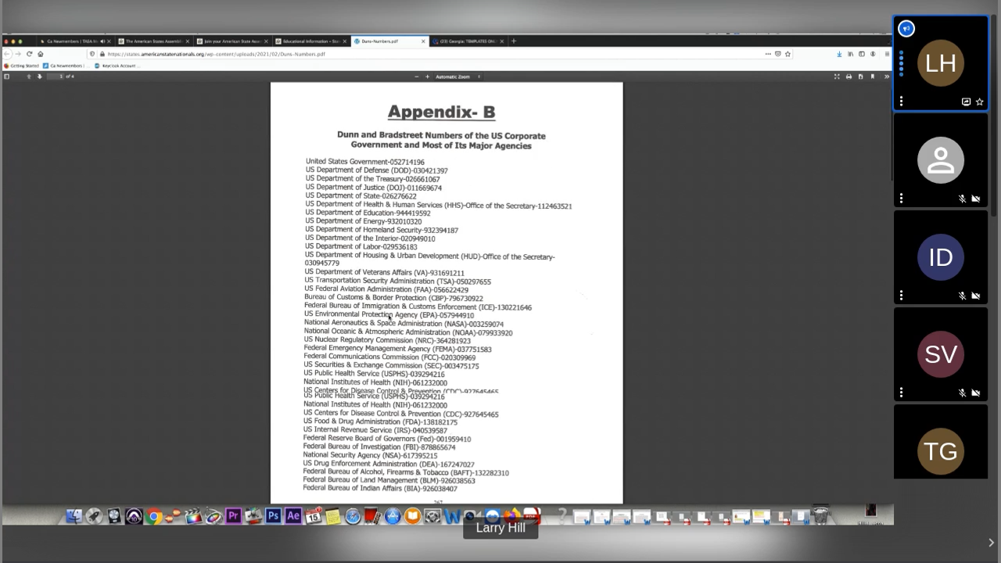Expand PDF viewer tools menu
Viewport: 1001px width, 563px height.
pos(886,77)
